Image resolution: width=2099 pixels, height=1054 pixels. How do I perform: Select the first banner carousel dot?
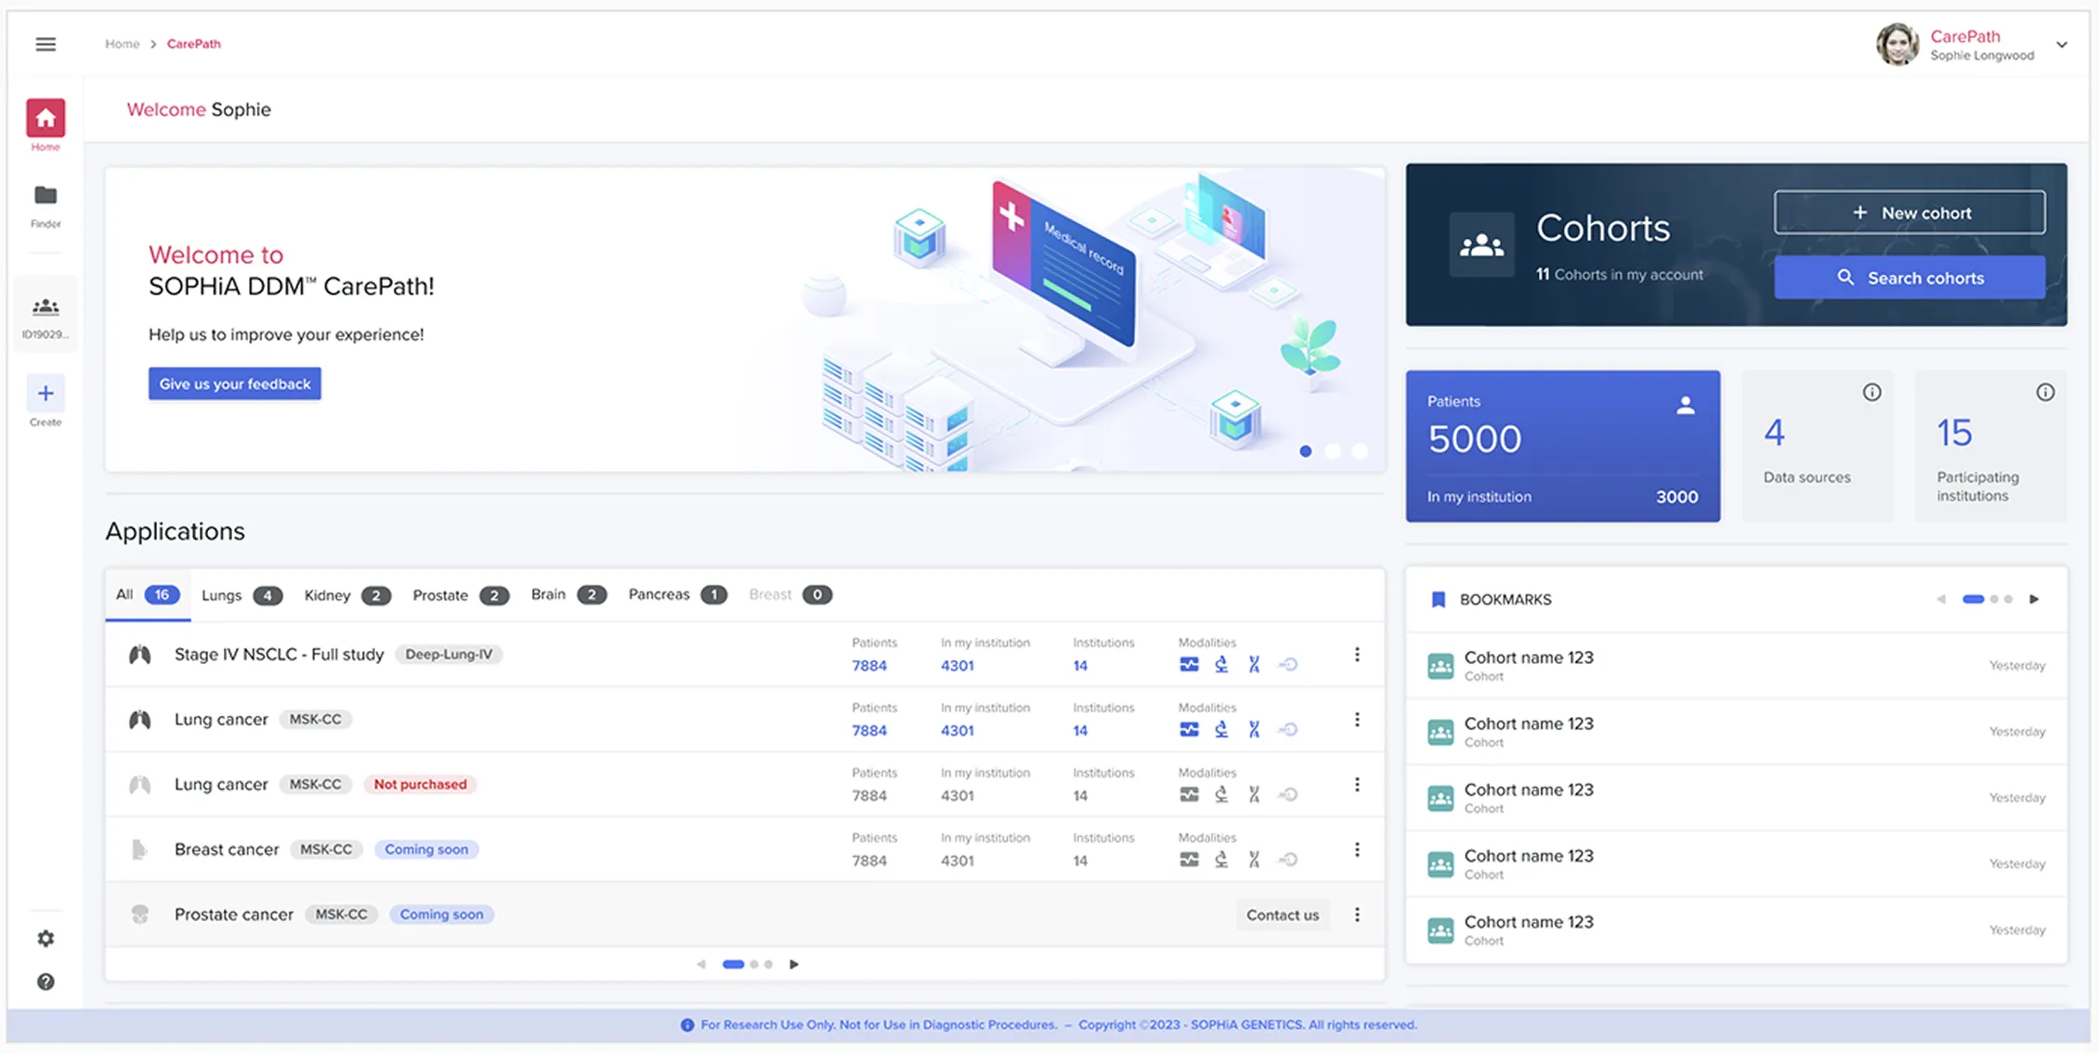click(x=1306, y=451)
